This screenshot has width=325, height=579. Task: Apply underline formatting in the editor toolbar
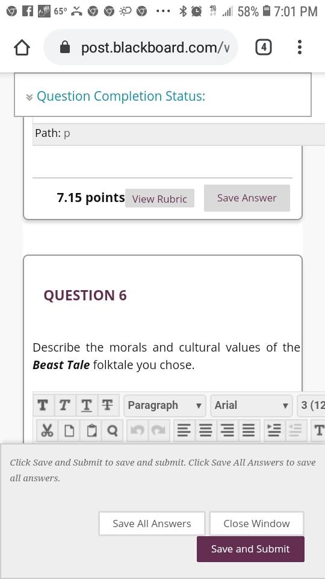87,405
